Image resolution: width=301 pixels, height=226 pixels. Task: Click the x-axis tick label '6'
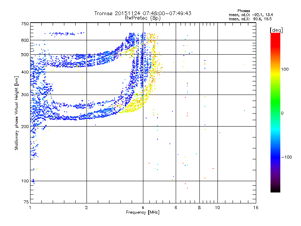point(176,208)
